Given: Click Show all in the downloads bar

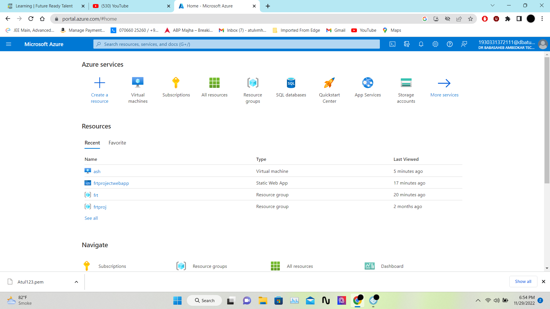Looking at the screenshot, I should click(523, 281).
